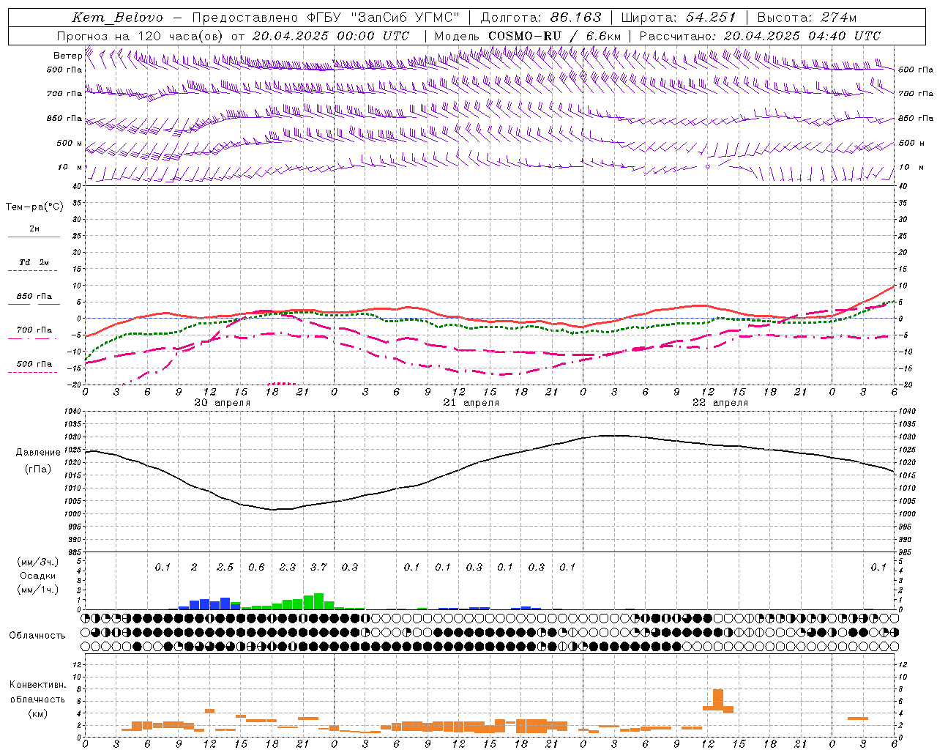Viewport: 937px width, 750px height.
Task: Click the 'Td 2м' dew point legend entry
Action: click(x=34, y=262)
